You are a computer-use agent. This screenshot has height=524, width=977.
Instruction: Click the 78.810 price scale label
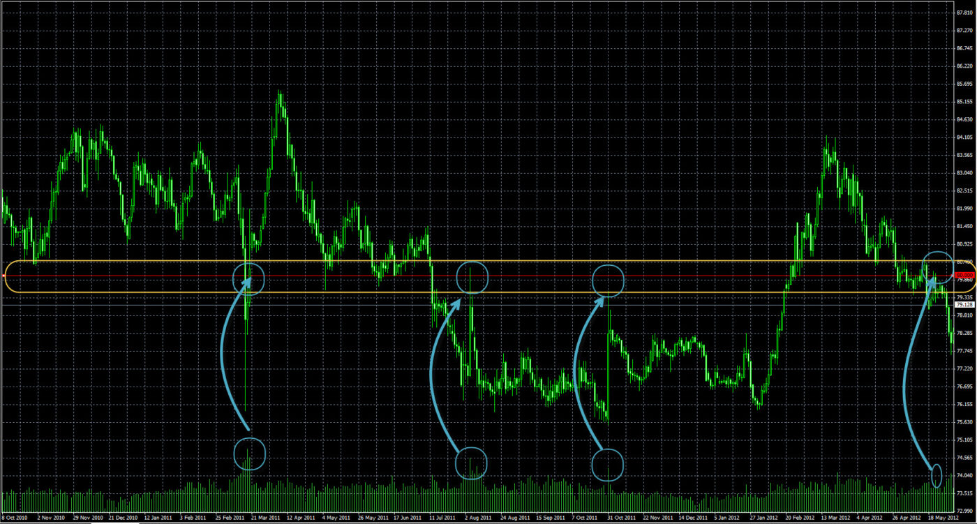(964, 315)
